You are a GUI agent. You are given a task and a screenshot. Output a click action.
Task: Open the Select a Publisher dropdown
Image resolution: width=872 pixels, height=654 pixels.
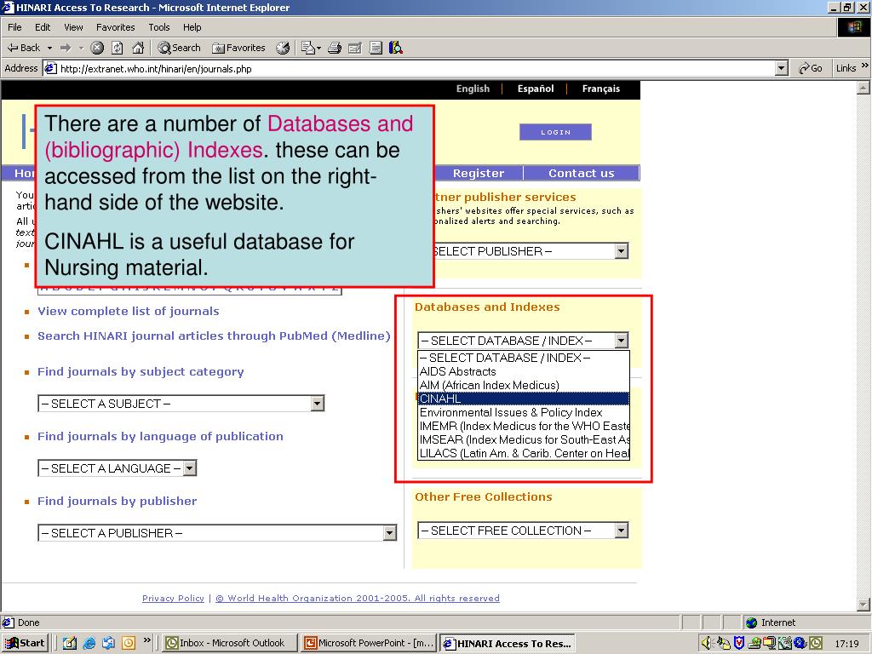click(x=217, y=533)
